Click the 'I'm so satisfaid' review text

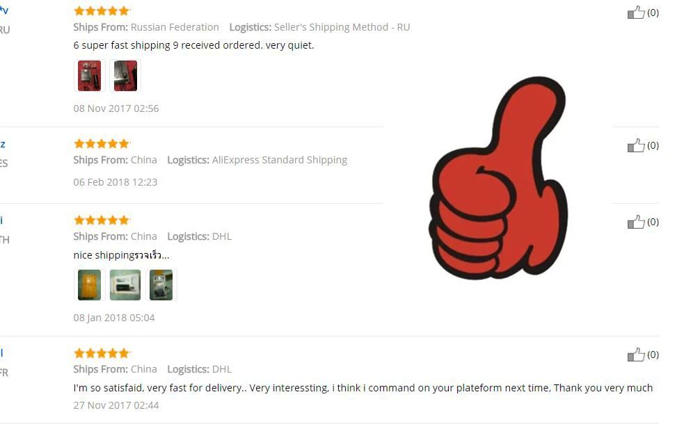(x=363, y=388)
